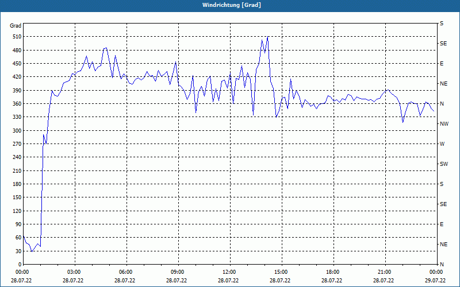The image size is (460, 287).
Task: Click the 330 left axis label
Action: coord(17,117)
